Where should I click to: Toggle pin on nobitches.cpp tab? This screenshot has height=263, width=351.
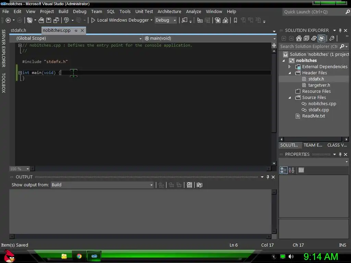coord(76,30)
